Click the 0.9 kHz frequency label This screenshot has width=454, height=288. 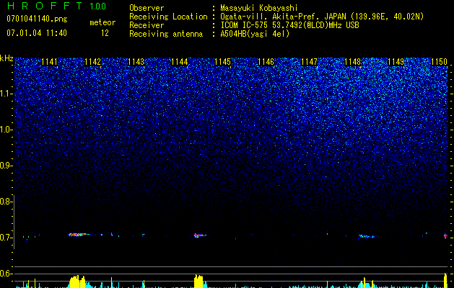5,166
